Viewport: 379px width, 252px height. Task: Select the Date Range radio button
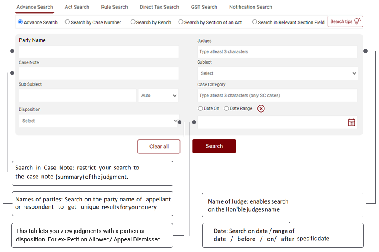coord(226,108)
